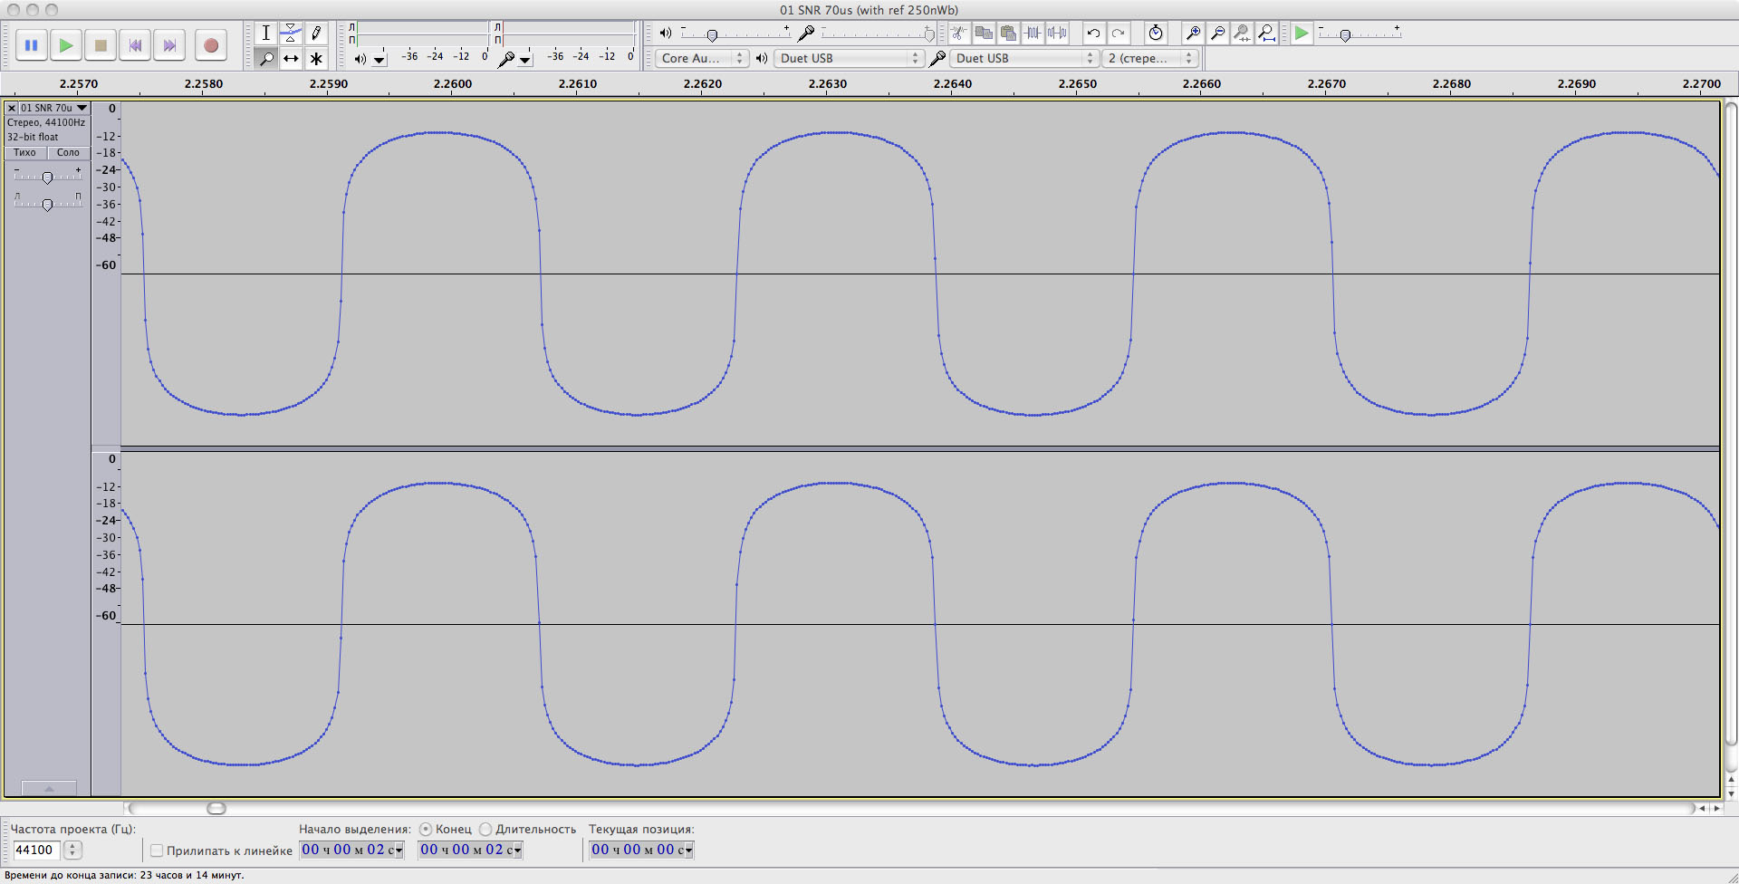Image resolution: width=1739 pixels, height=884 pixels.
Task: Click the Pause playback button
Action: (32, 45)
